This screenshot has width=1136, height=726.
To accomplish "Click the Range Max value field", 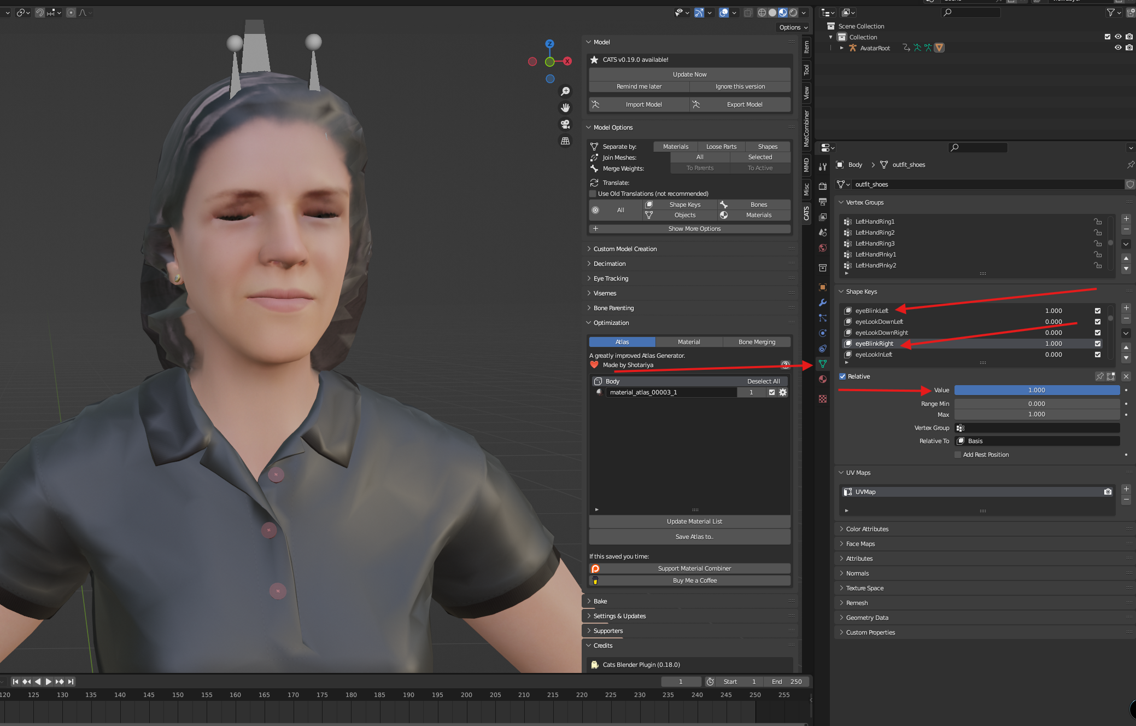I will click(x=1037, y=414).
